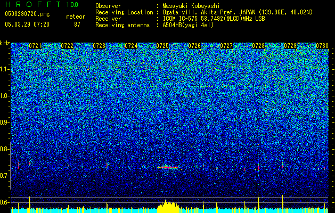
Task: Click the long red meteor echo near 0725
Action: click(x=169, y=167)
